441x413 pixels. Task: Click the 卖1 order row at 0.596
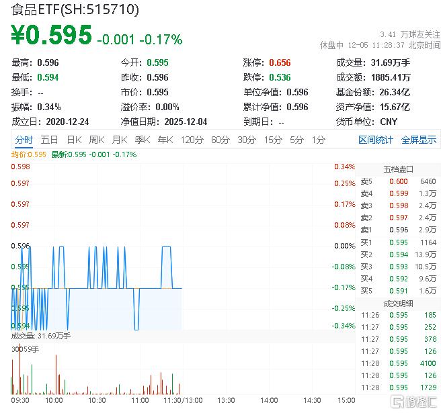[398, 230]
